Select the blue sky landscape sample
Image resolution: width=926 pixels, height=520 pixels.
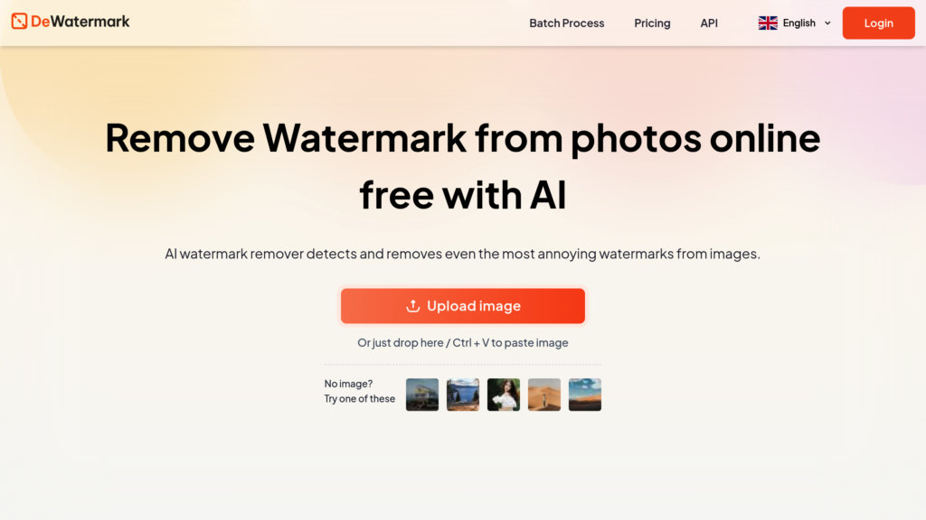(585, 395)
